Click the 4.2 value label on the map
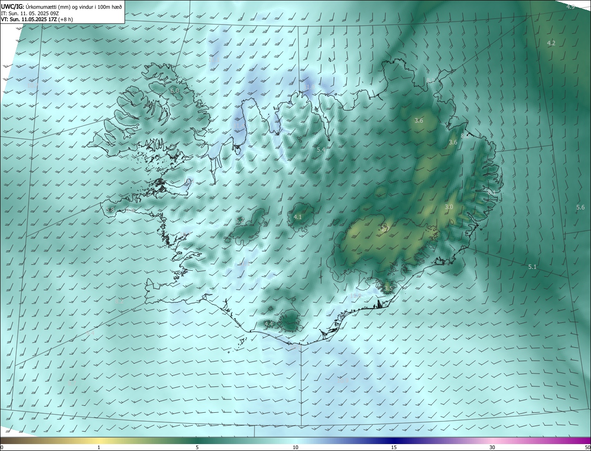The height and width of the screenshot is (451, 591). pyautogui.click(x=551, y=43)
